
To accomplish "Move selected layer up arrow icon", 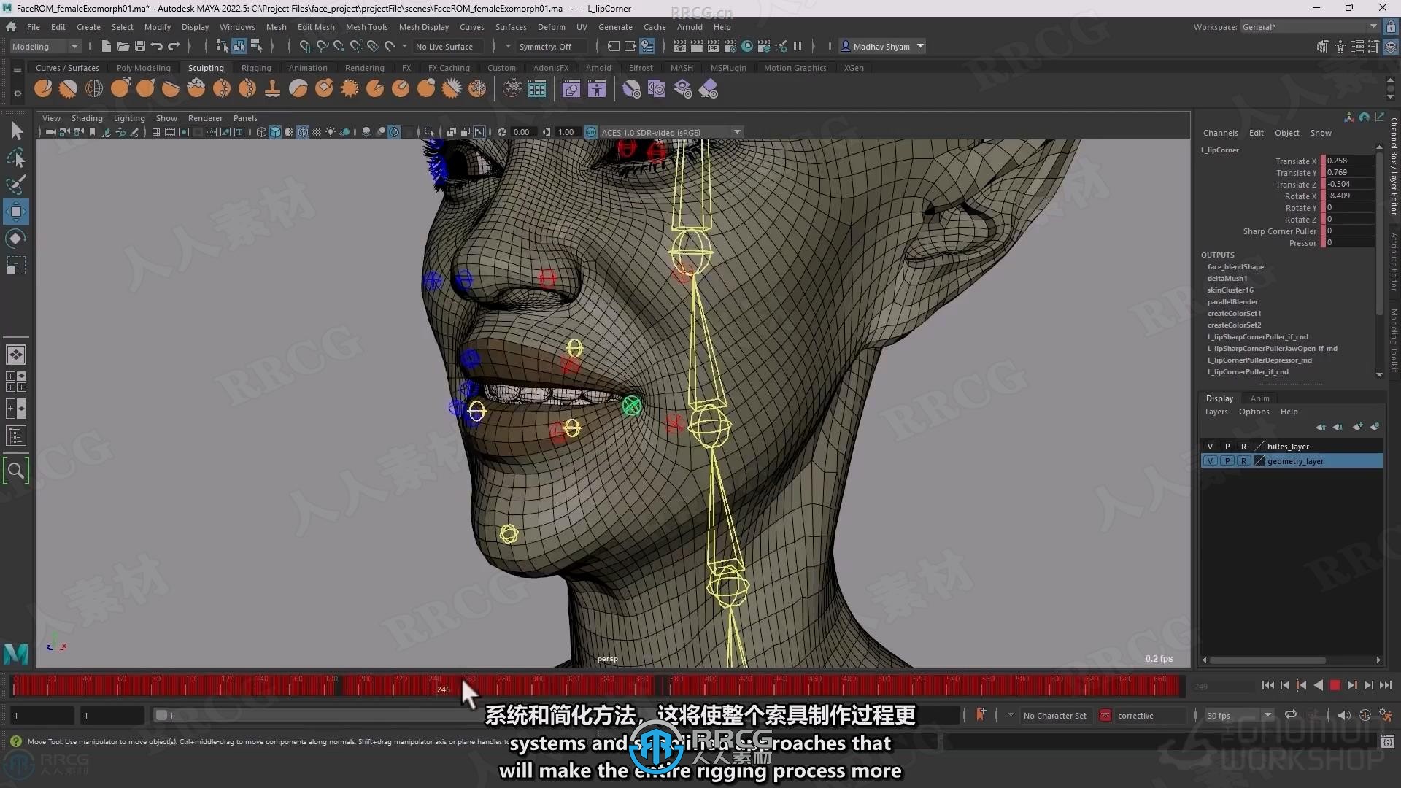I will (1321, 427).
